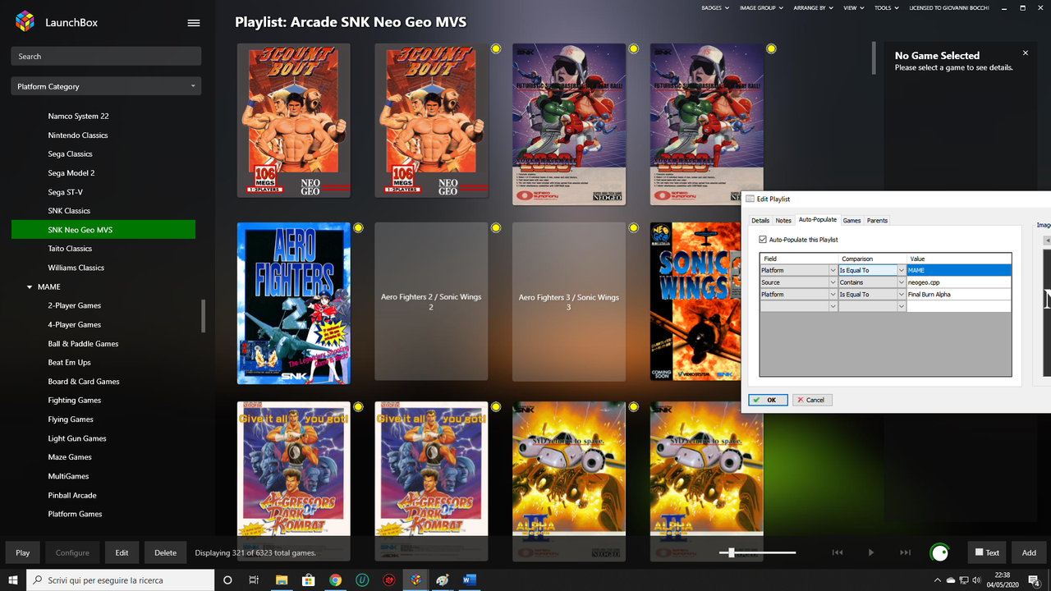Click the volume knob in bottom bar
Viewport: 1051px width, 591px height.
[939, 552]
